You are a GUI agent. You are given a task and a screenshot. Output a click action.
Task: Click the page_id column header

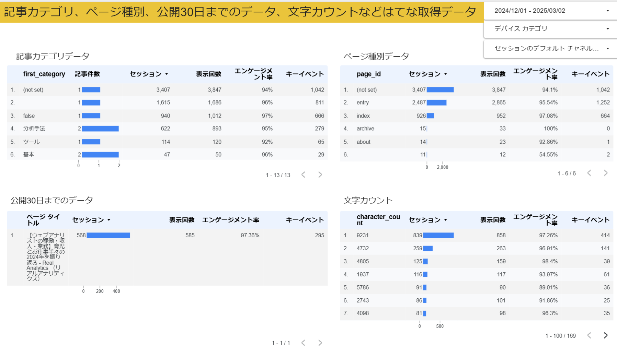pyautogui.click(x=368, y=74)
